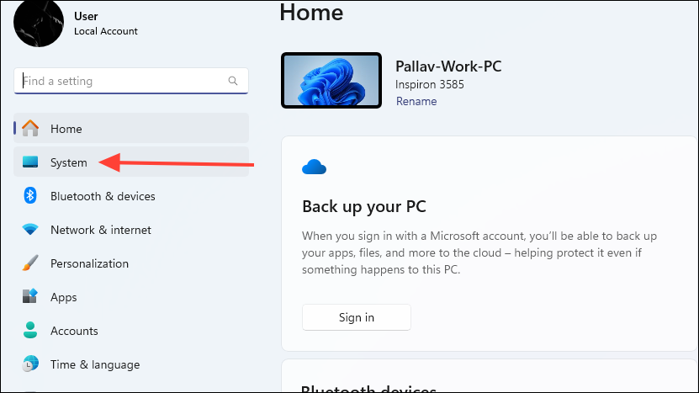699x393 pixels.
Task: Click the Rename link under Inspiron 3585
Action: pos(416,101)
